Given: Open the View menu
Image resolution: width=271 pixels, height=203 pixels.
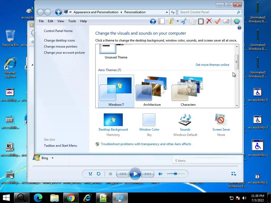Looking at the screenshot, I should tap(61, 21).
